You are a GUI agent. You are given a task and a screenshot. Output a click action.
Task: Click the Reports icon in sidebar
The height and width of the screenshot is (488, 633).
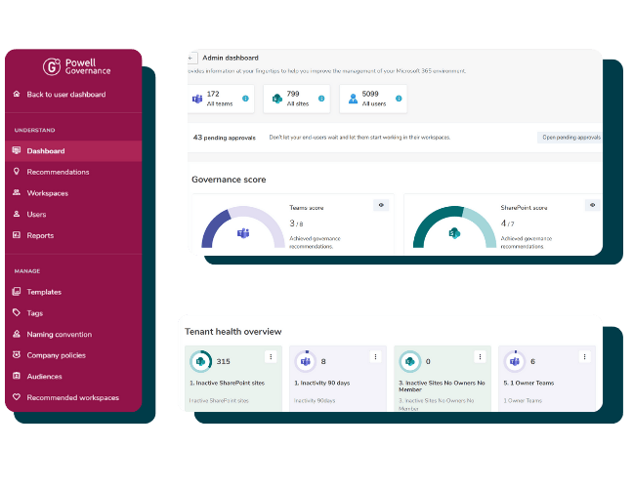click(x=17, y=235)
